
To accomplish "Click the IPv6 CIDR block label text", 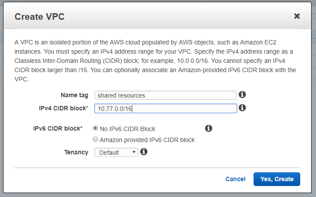I will pos(58,129).
